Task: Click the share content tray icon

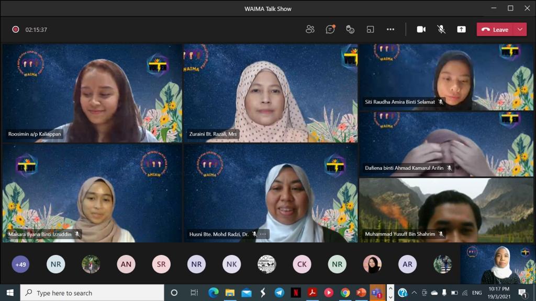Action: 461,29
